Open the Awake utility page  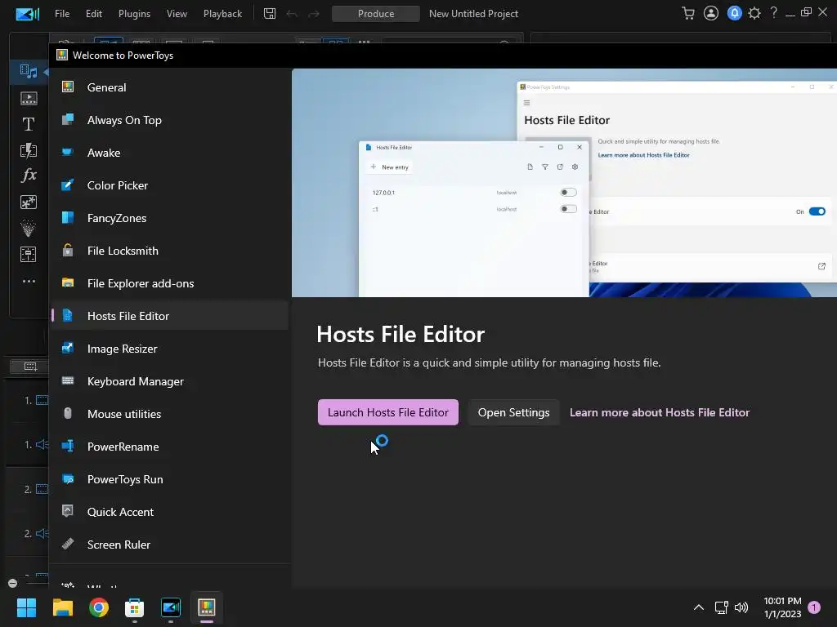click(x=170, y=153)
